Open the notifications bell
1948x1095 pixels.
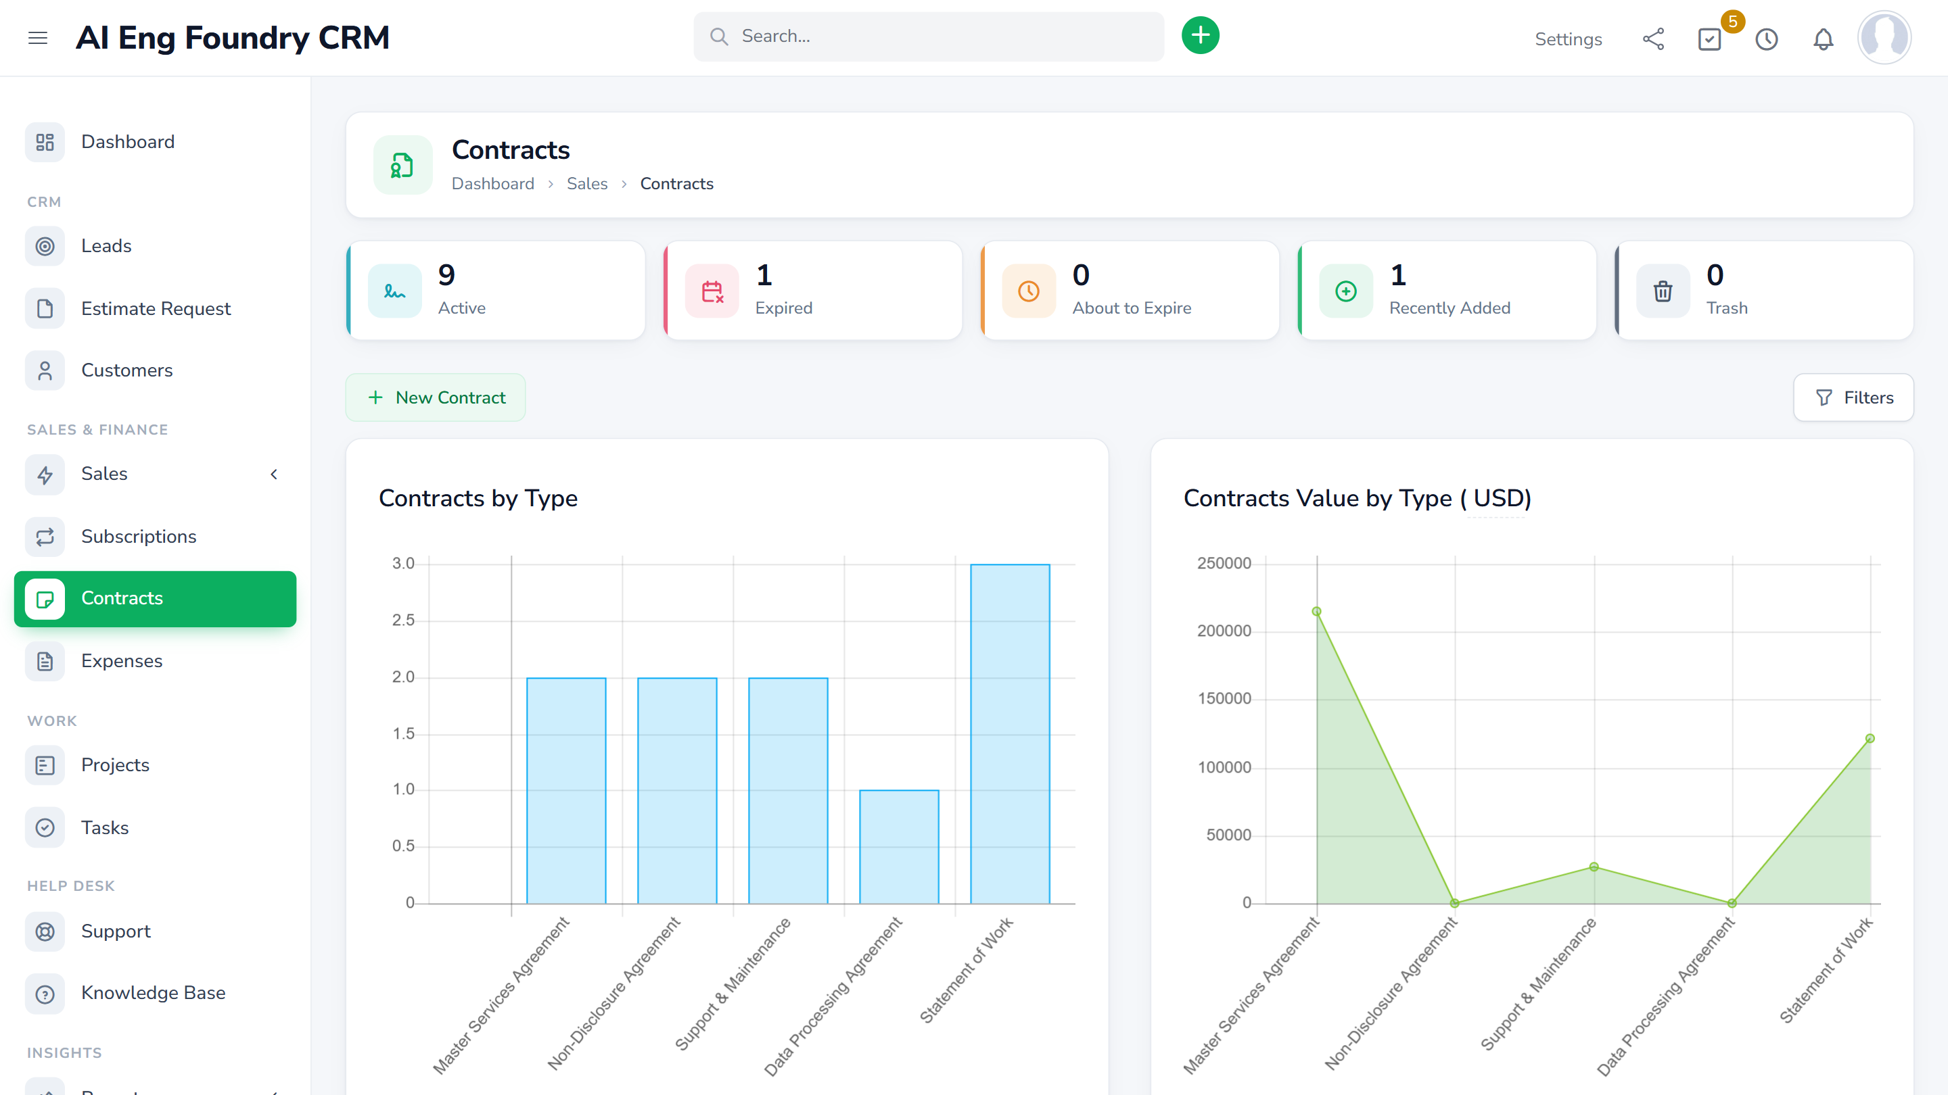[1824, 39]
